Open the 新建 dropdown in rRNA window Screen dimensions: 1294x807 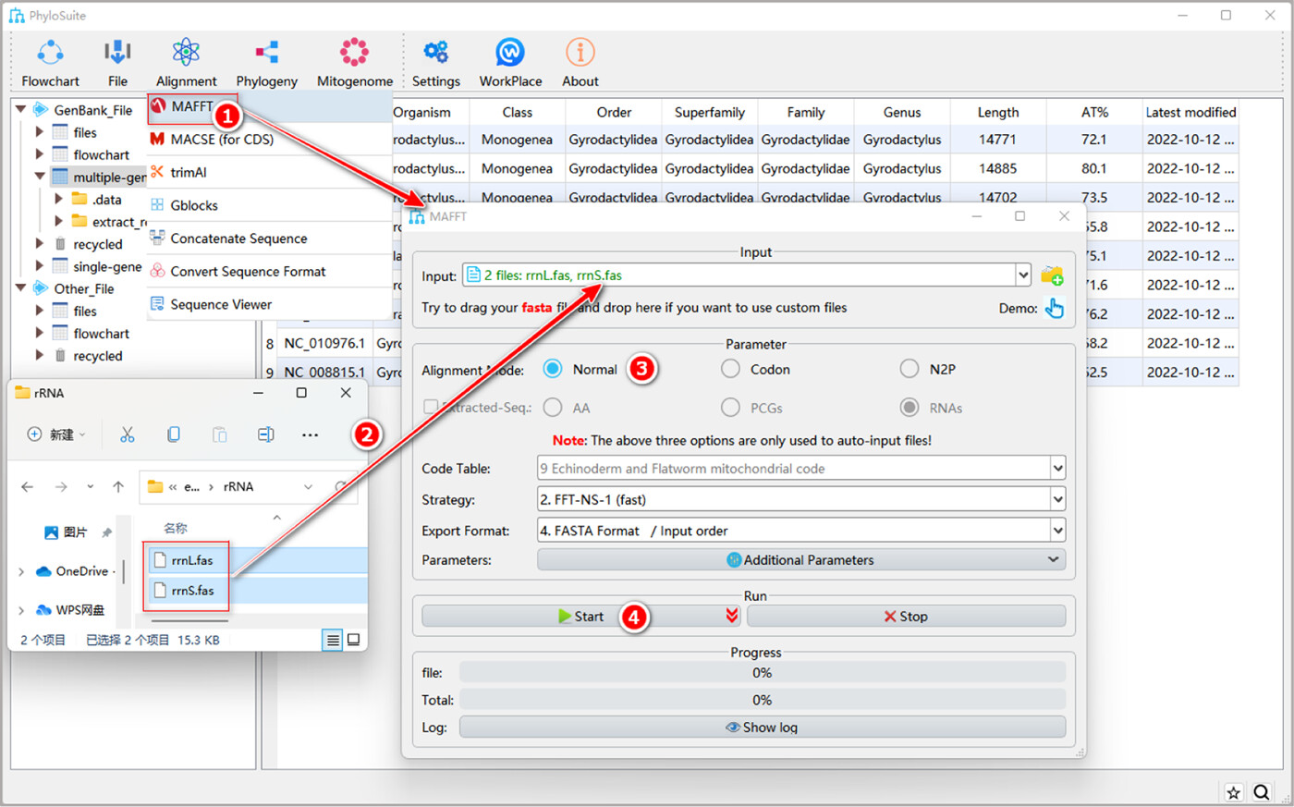pos(56,434)
